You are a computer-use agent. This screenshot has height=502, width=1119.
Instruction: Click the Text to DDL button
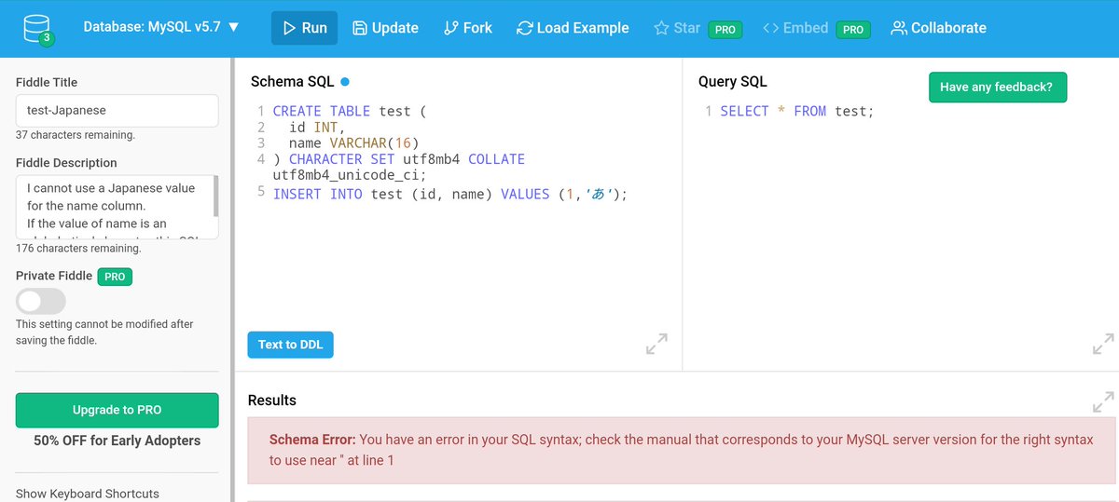click(x=290, y=345)
